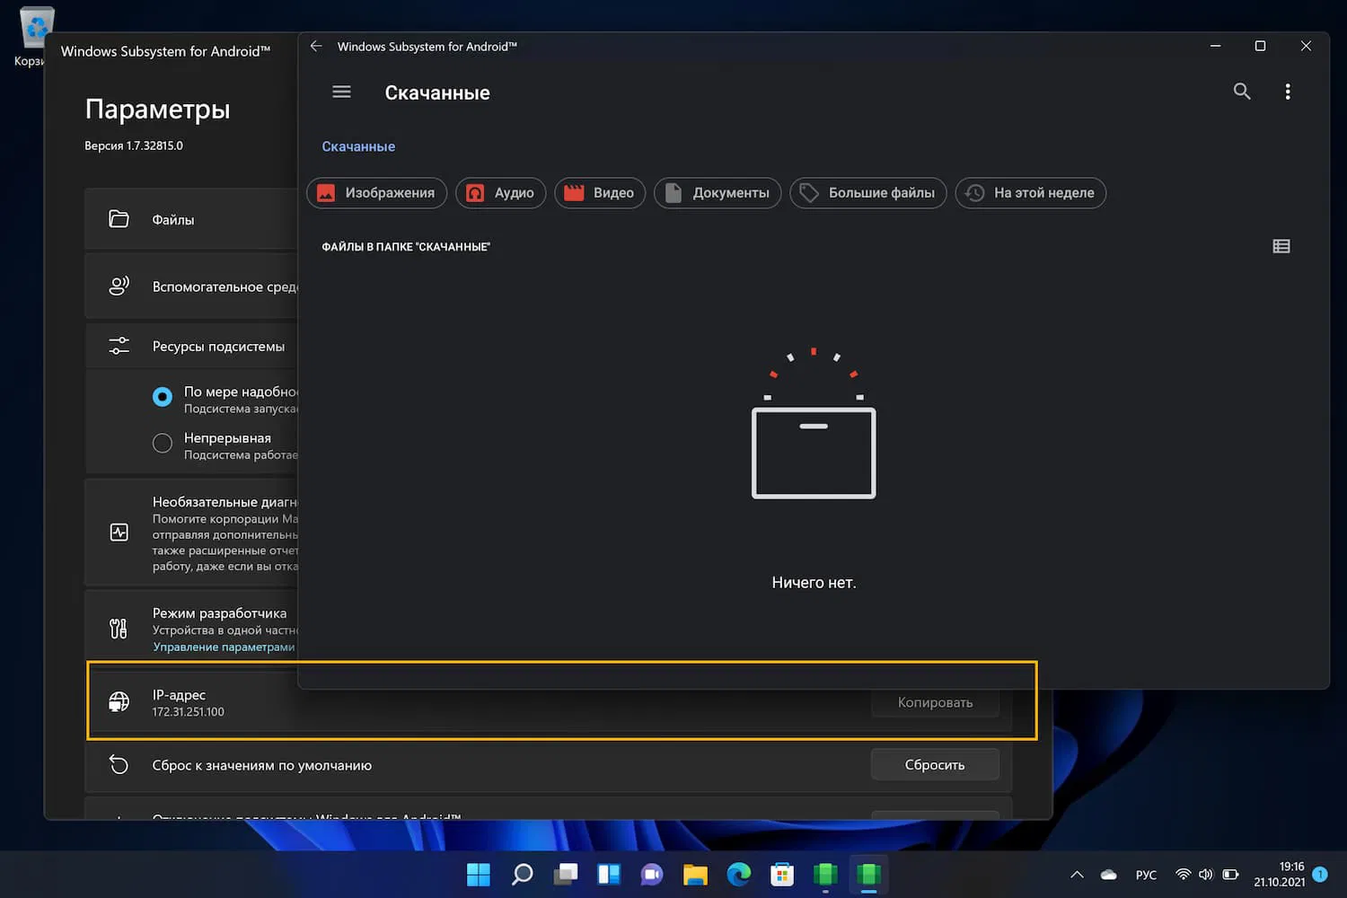Filter by Изображения chip
This screenshot has height=898, width=1347.
377,193
